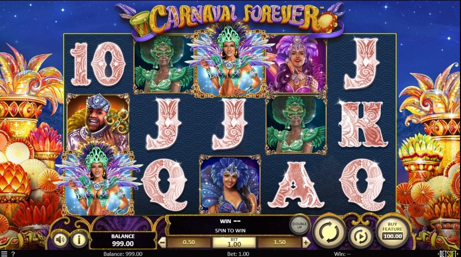Click the letter A symbol on reels
Image resolution: width=461 pixels, height=257 pixels.
coord(296,185)
